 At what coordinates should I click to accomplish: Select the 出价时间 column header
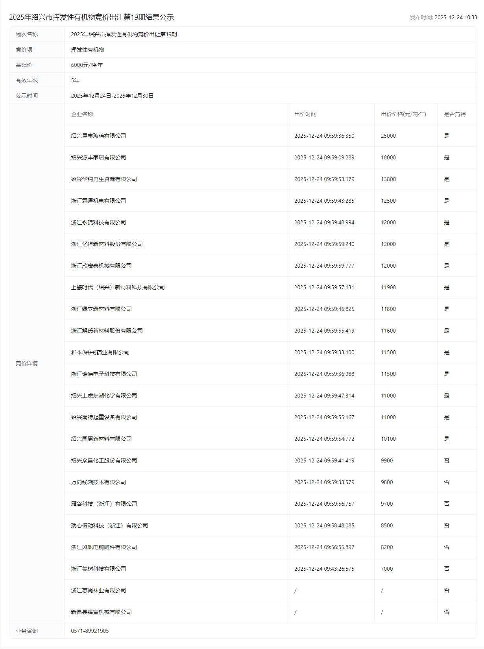click(305, 114)
